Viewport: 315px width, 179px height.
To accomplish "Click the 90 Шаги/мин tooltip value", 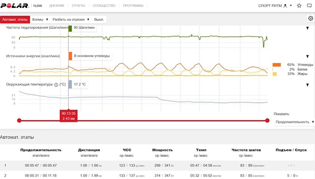I will [x=84, y=28].
